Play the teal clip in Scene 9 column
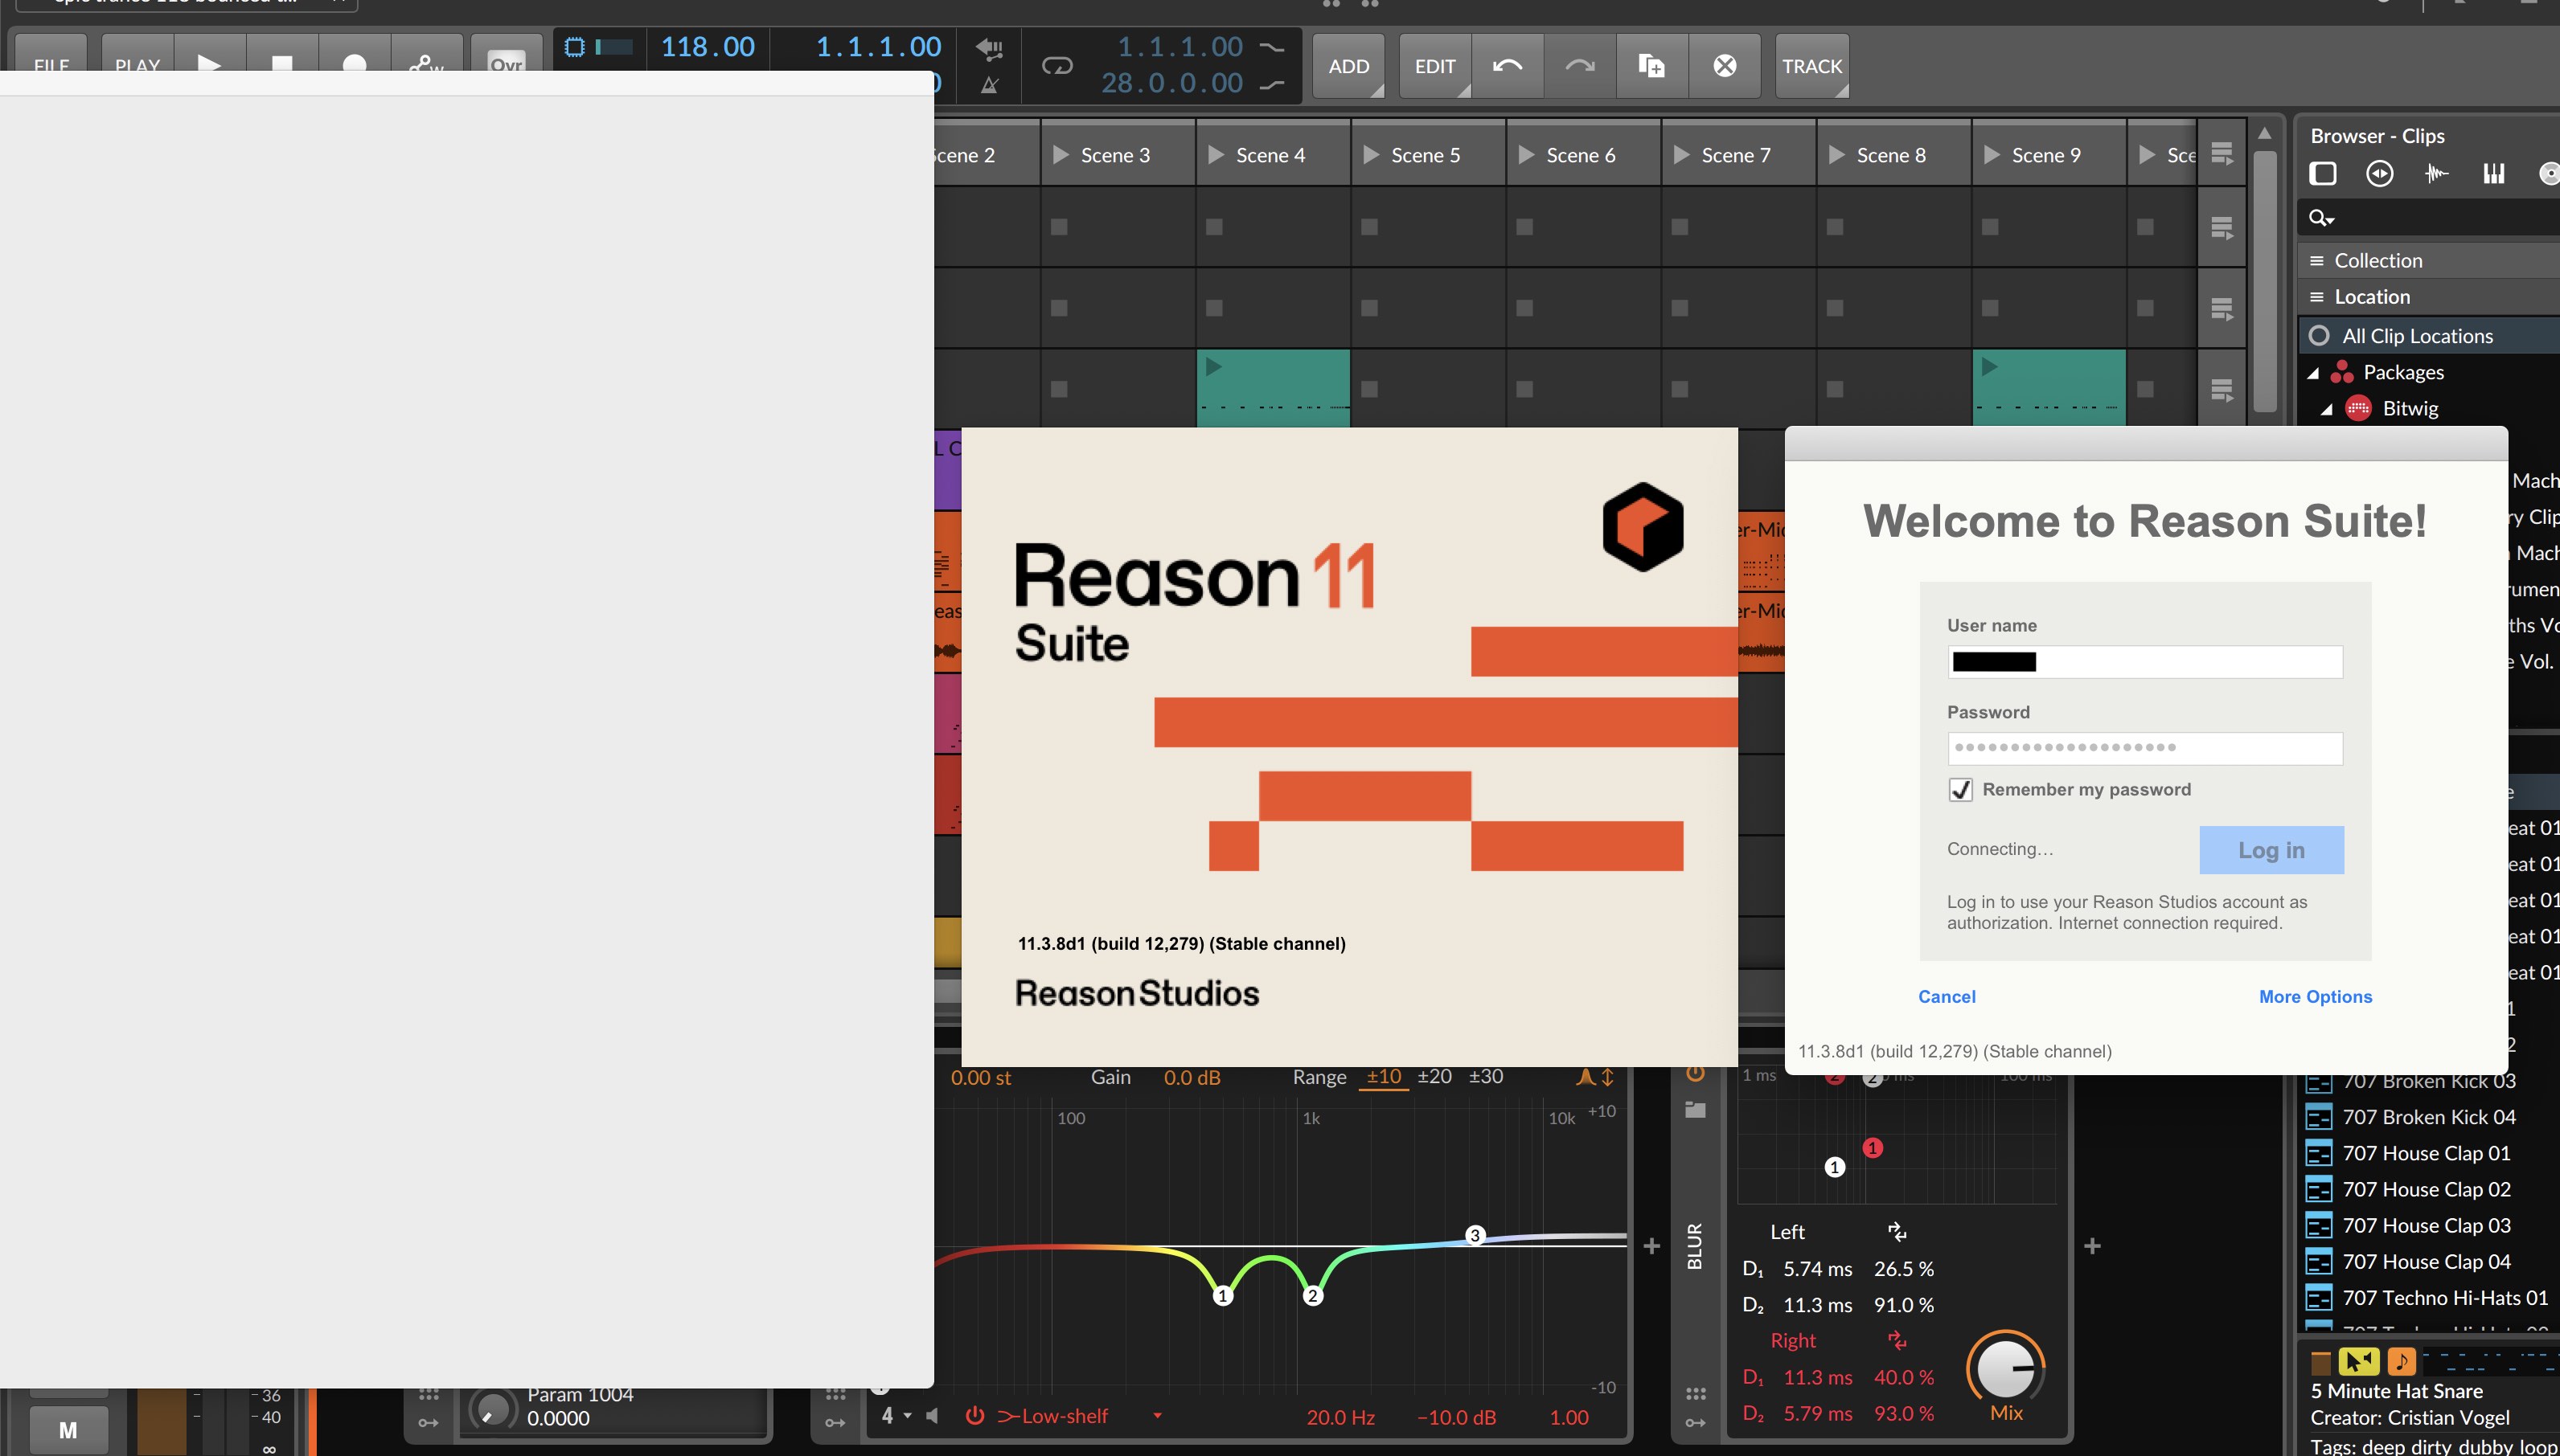This screenshot has height=1456, width=2560. point(1990,367)
